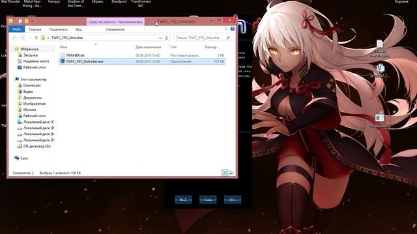The width and height of the screenshot is (417, 234).
Task: Open the Файл tab
Action: tap(16, 29)
